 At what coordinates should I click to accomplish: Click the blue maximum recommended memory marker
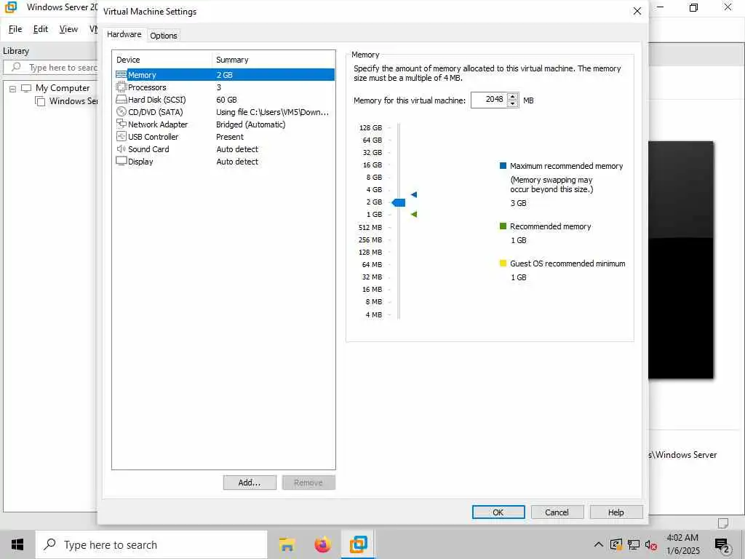pyautogui.click(x=414, y=194)
